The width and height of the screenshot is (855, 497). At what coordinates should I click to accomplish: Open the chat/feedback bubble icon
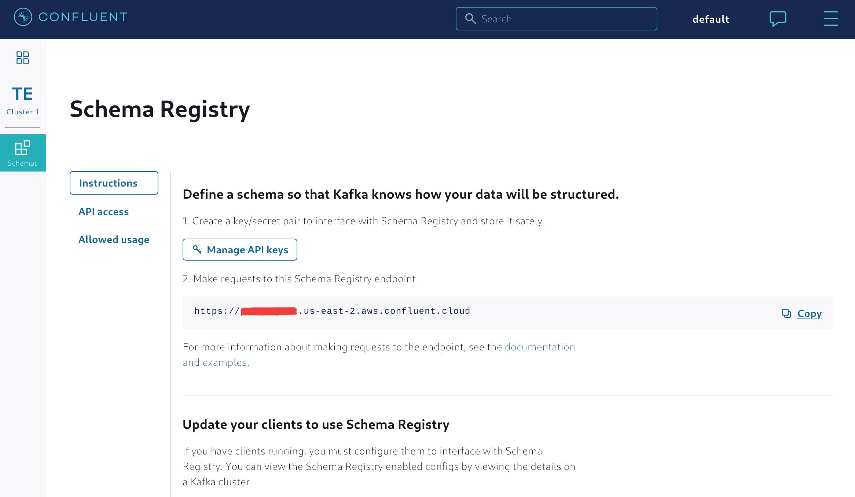[778, 19]
